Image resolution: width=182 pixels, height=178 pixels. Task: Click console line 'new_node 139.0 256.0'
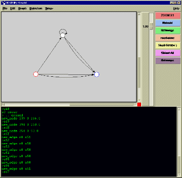21,119
